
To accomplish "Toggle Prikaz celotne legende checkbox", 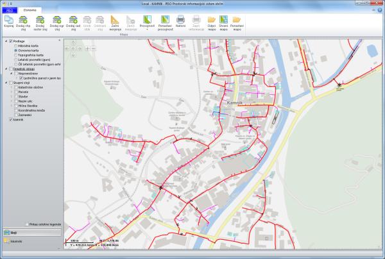I will (28, 224).
